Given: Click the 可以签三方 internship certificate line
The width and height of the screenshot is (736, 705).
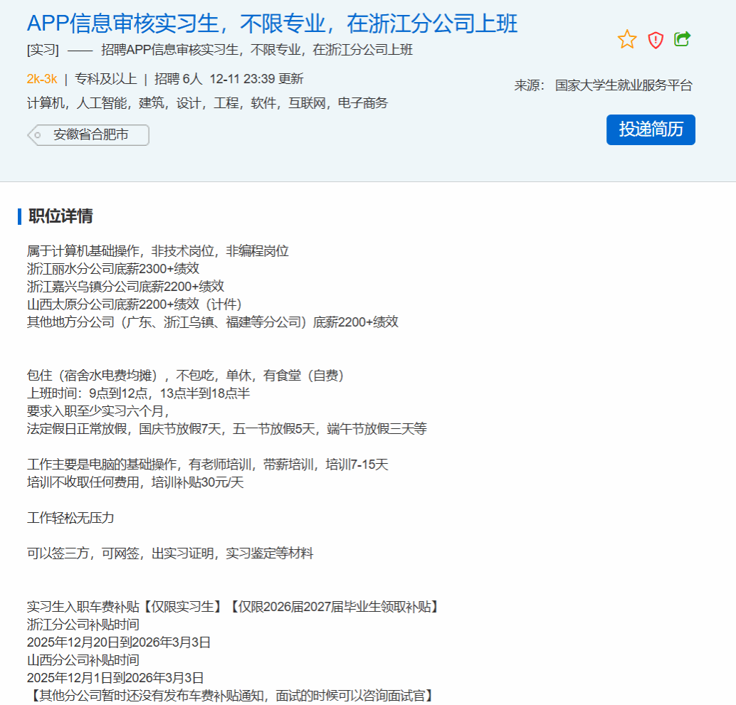Looking at the screenshot, I should pos(169,553).
